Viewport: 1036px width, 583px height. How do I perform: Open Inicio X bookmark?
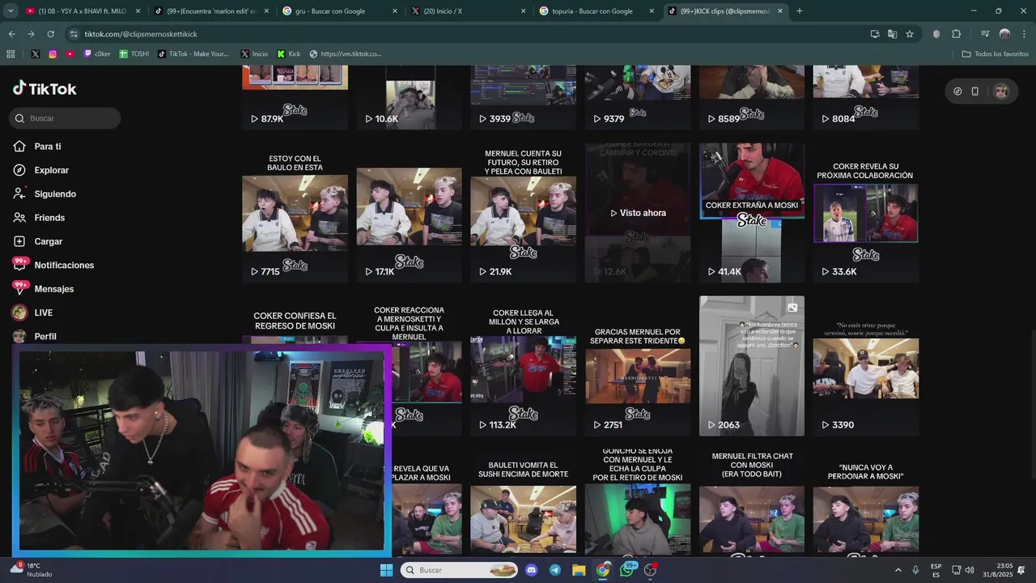tap(254, 54)
